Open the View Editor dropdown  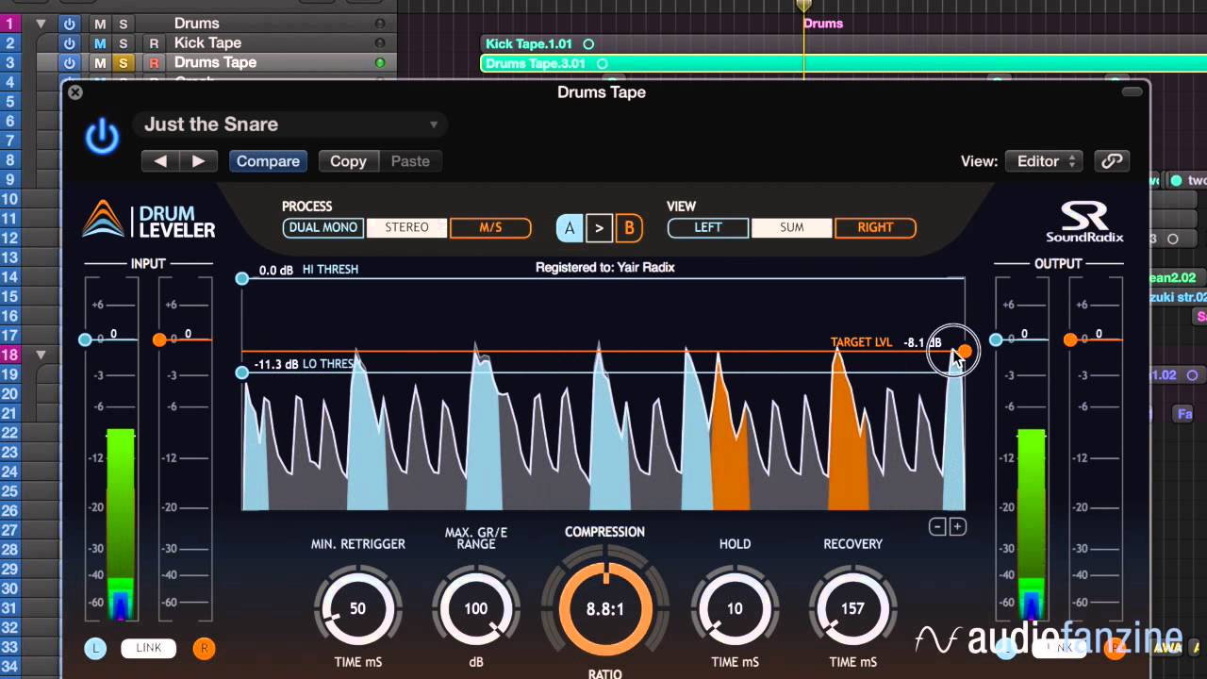[1044, 161]
